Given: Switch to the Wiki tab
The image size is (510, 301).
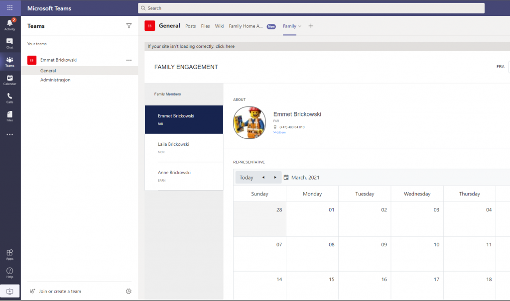Looking at the screenshot, I should click(x=219, y=26).
